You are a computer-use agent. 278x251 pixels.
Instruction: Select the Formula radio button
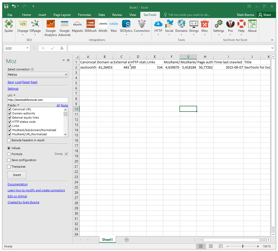point(9,154)
